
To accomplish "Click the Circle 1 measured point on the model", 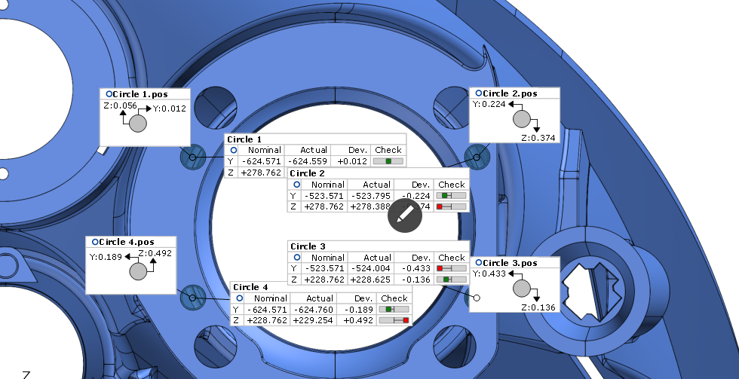I will click(192, 157).
